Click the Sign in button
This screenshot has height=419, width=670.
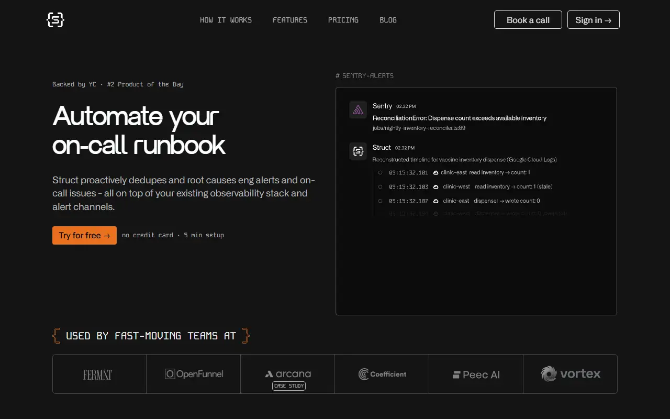pos(594,20)
